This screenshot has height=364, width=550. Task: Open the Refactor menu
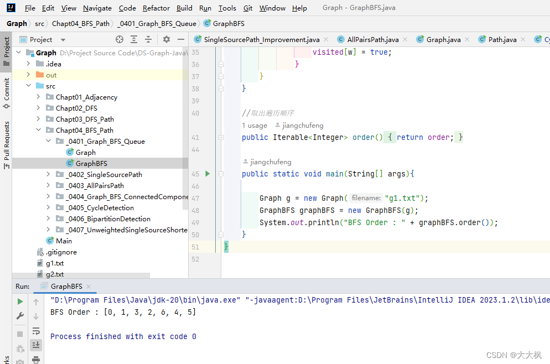[x=156, y=8]
